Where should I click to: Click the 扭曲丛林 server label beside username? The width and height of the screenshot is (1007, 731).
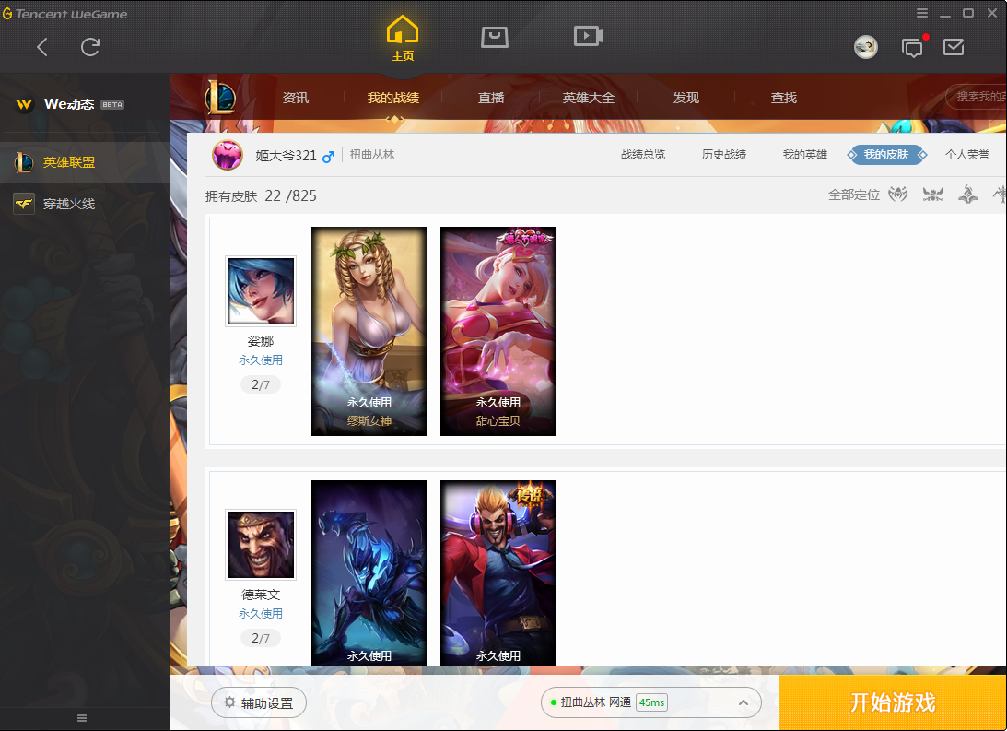pyautogui.click(x=372, y=155)
